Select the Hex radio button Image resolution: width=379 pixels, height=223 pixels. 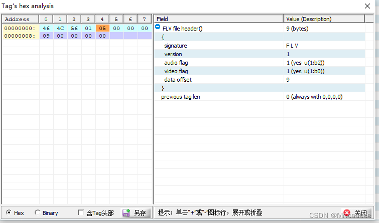point(9,212)
